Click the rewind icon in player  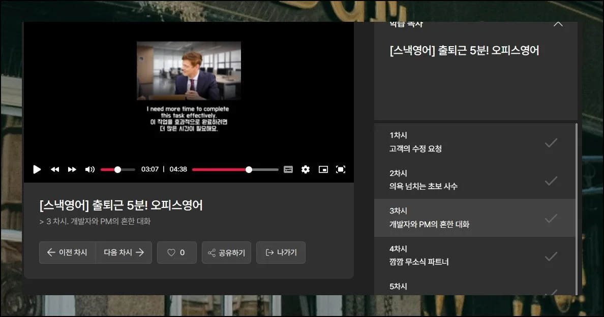[55, 169]
